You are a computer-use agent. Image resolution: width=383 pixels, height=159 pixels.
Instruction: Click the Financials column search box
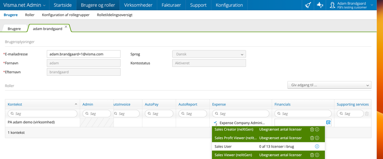pyautogui.click(x=303, y=114)
